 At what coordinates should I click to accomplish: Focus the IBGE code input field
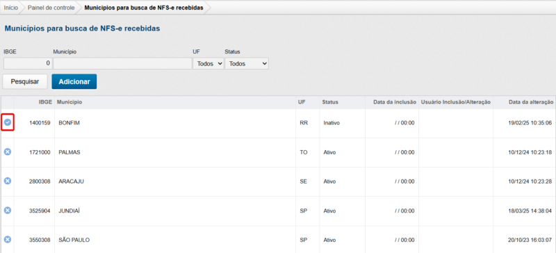28,63
